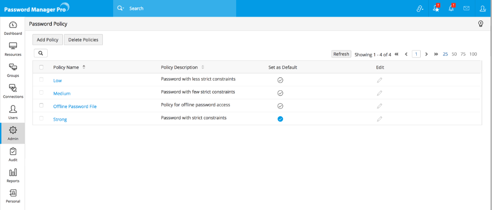
Task: Click the lightbulb tips icon
Action: [x=481, y=24]
